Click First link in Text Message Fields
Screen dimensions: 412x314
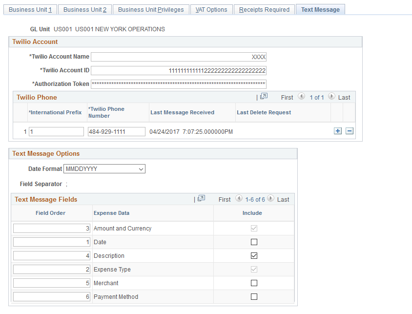pyautogui.click(x=225, y=200)
